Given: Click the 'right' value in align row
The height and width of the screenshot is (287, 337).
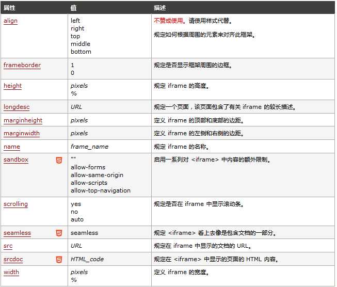Looking at the screenshot, I should (x=77, y=28).
